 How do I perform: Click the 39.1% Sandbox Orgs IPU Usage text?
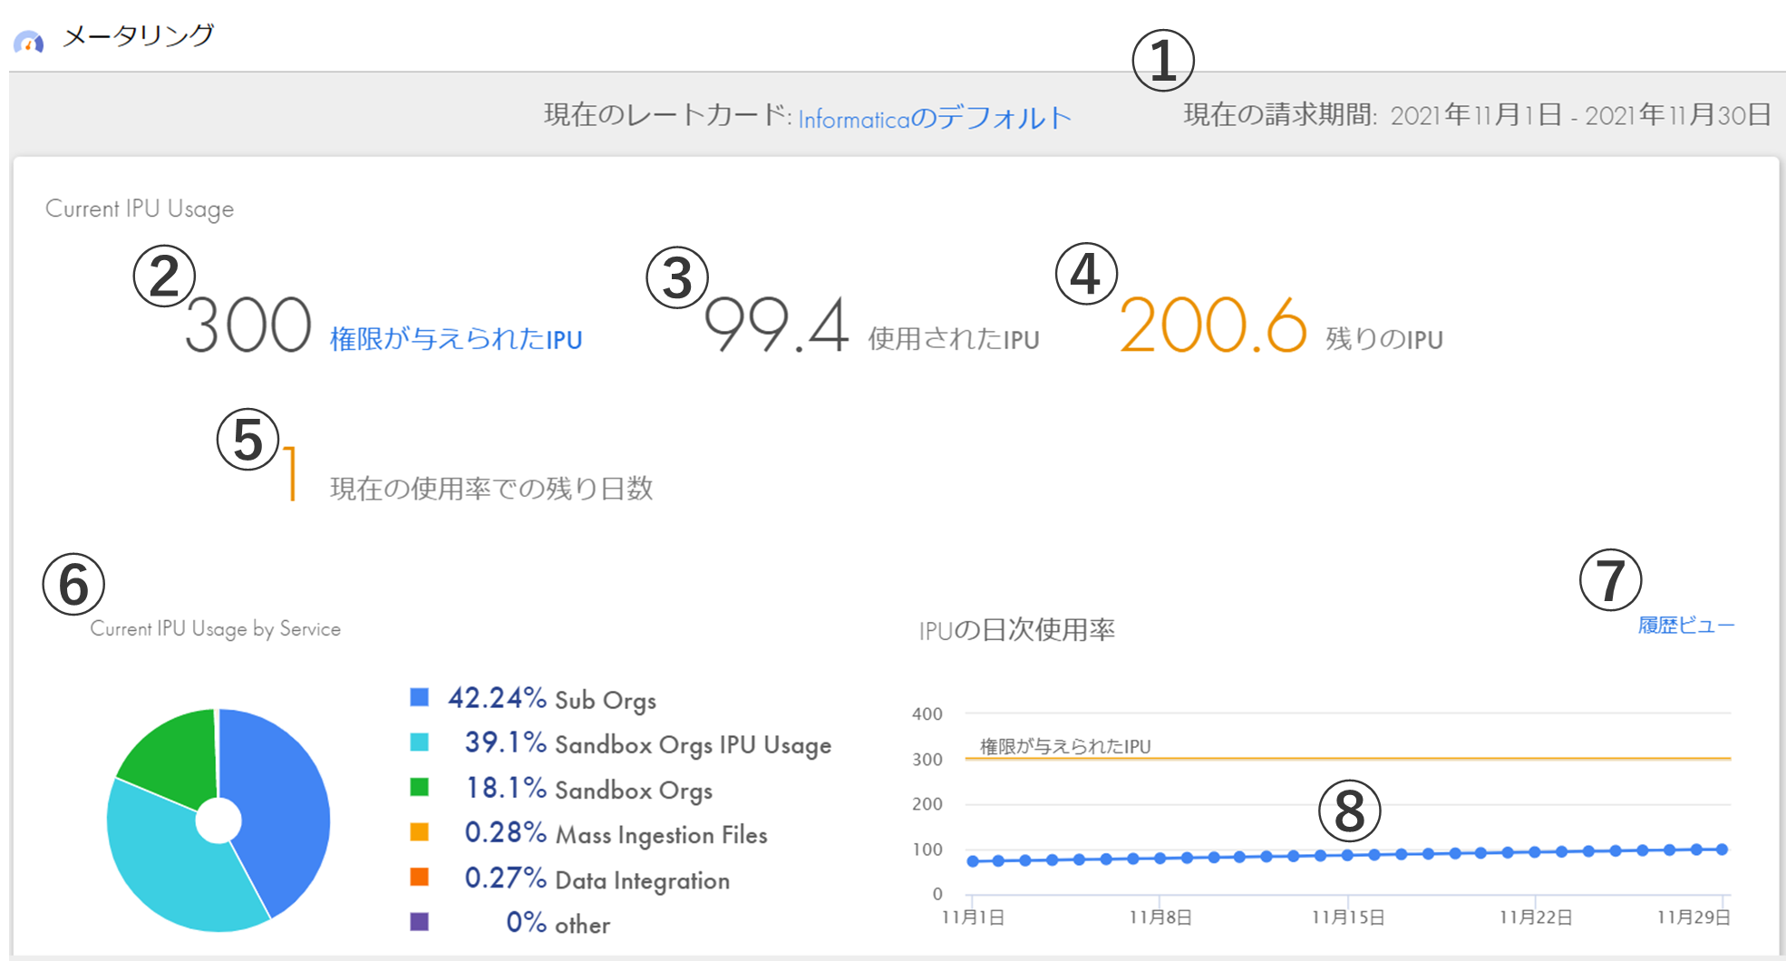click(647, 744)
